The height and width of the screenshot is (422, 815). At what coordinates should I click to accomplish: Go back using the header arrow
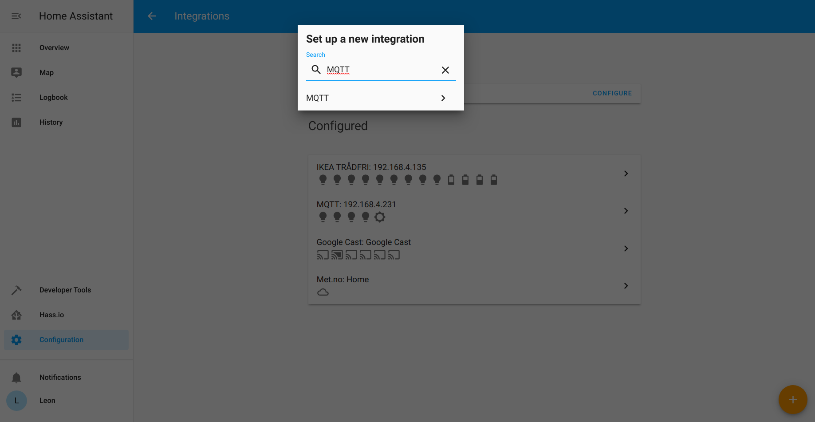pyautogui.click(x=152, y=16)
